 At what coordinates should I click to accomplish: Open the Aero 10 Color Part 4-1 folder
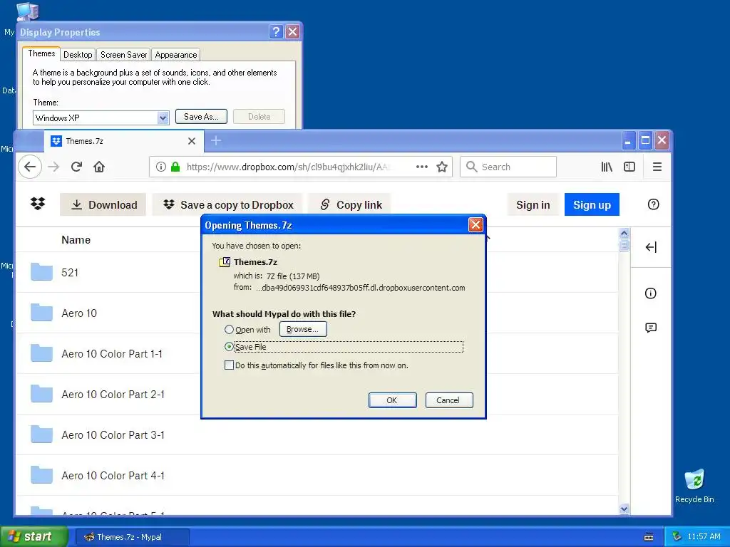pos(113,475)
